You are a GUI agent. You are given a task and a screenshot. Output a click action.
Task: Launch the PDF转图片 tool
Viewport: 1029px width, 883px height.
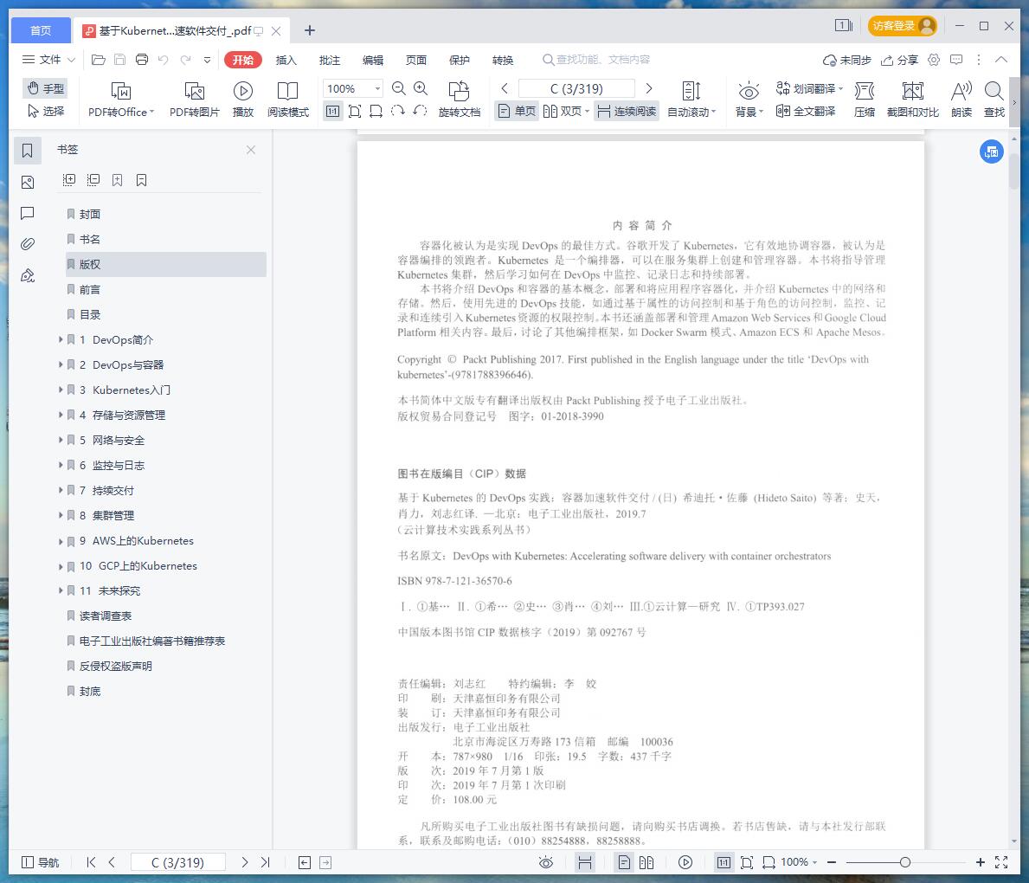click(x=194, y=100)
